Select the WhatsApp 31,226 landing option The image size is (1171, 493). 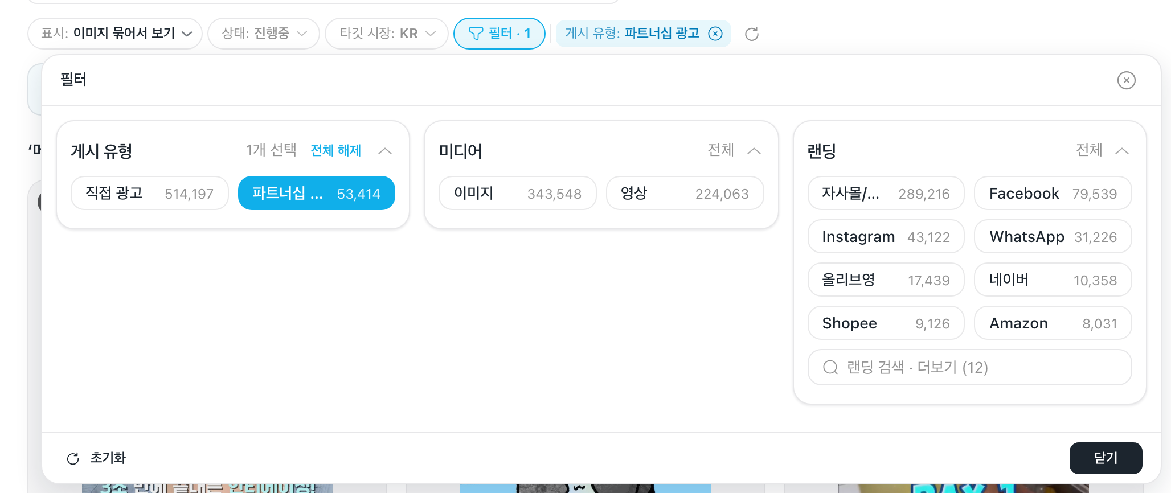pyautogui.click(x=1053, y=237)
